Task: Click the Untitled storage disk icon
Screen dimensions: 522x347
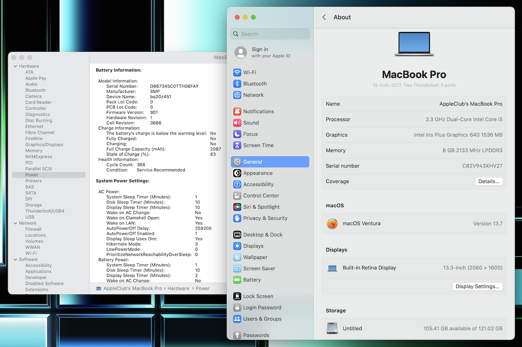Action: (332, 328)
